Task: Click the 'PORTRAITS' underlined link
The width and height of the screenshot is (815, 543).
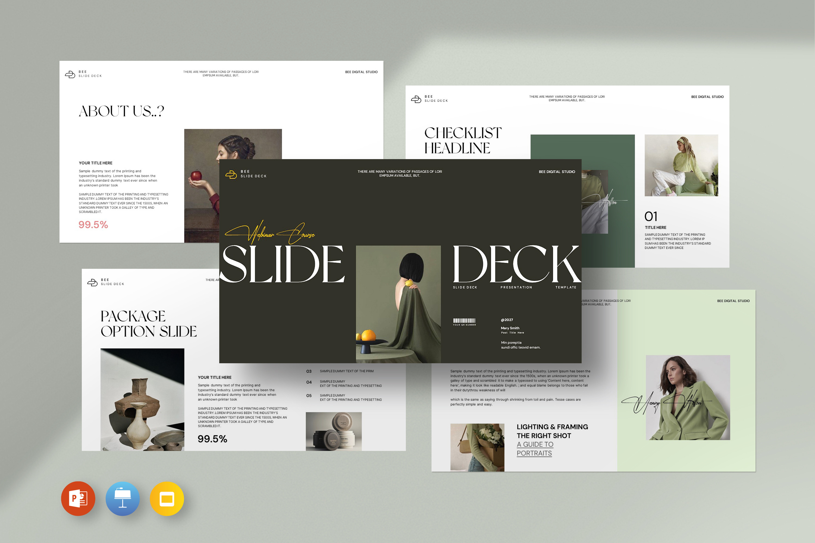Action: pos(534,453)
